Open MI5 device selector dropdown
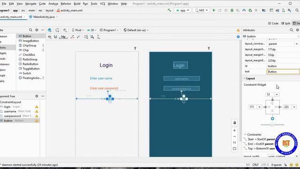Viewport: 300px width, 169px height. 201,10
